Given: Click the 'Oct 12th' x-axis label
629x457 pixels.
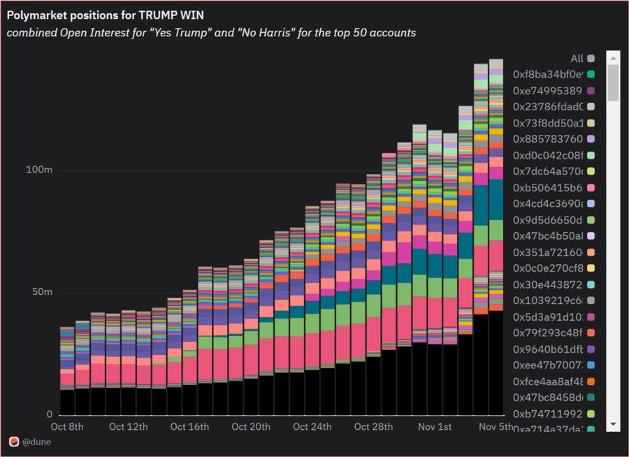Looking at the screenshot, I should (x=129, y=426).
